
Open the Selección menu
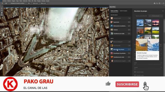[25, 1]
